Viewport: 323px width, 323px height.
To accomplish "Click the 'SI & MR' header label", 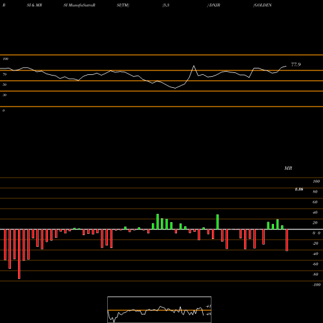I will [34, 5].
